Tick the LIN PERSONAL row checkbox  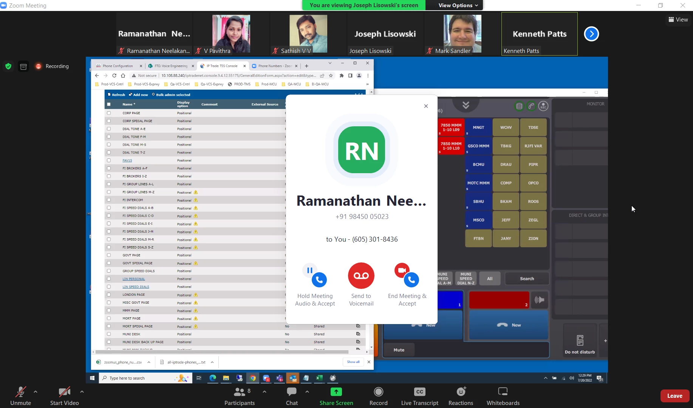click(109, 279)
